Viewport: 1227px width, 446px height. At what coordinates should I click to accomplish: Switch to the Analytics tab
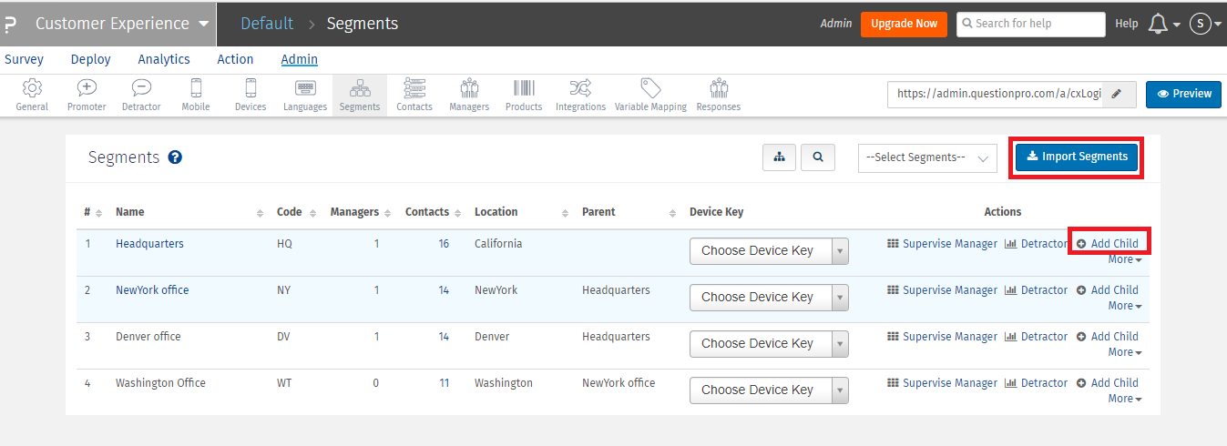(x=164, y=59)
